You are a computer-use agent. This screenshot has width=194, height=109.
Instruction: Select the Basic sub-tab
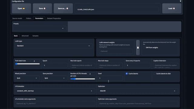click(16, 36)
